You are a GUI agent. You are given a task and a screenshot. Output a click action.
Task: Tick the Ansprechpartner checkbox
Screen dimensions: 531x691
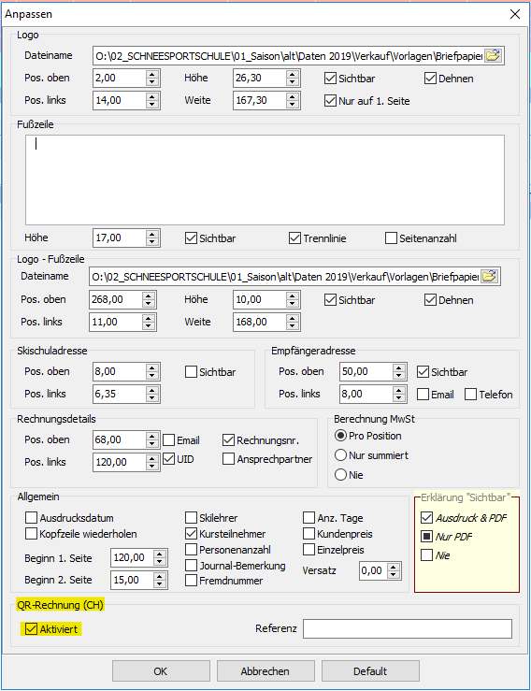(x=228, y=459)
